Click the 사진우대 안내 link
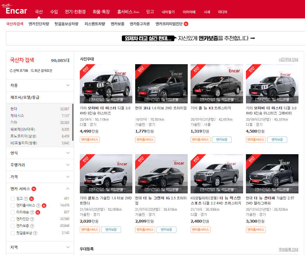 pos(289,60)
